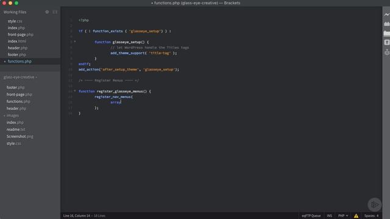Click the Register Menus comment line
The image size is (390, 219).
click(x=108, y=80)
